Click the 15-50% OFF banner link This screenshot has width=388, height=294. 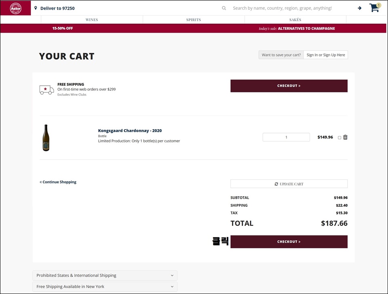click(63, 28)
